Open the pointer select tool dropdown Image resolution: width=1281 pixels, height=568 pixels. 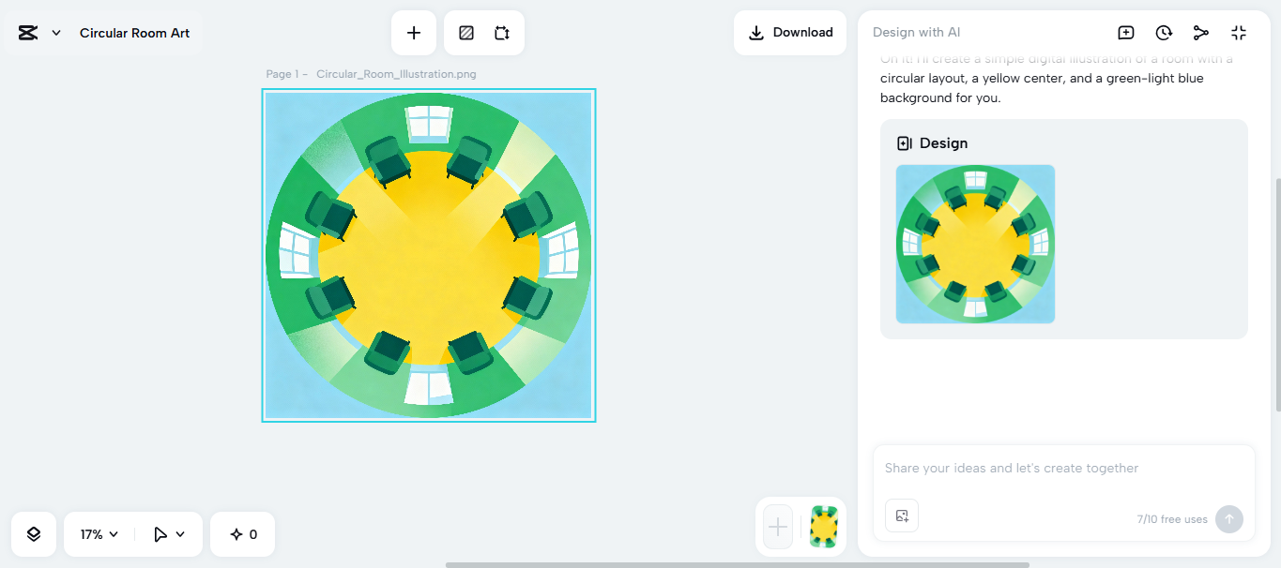[168, 534]
